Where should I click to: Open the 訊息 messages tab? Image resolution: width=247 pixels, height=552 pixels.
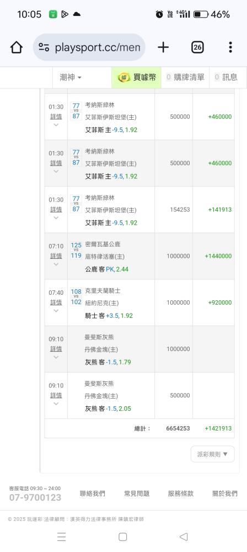click(226, 77)
